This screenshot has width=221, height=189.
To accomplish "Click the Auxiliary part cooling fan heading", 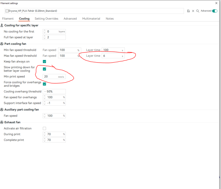I will coord(22,109).
